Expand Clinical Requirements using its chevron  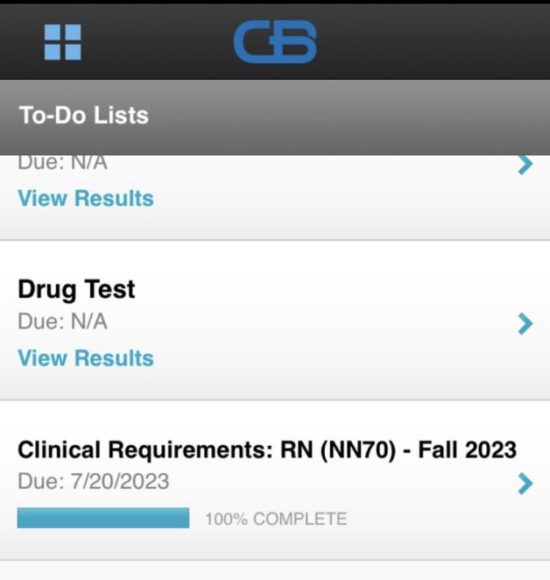click(525, 483)
